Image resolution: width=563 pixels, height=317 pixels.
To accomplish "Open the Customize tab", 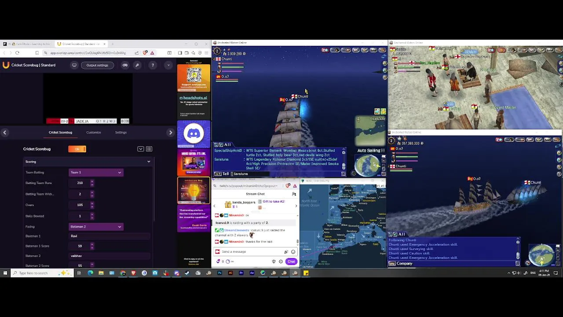I will (x=93, y=132).
